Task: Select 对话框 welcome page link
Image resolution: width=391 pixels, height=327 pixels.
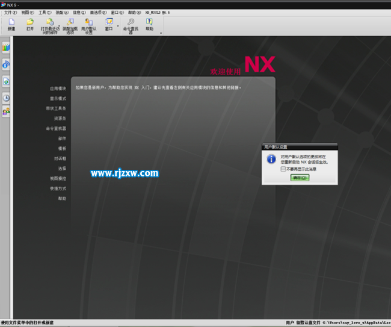Action: pos(60,158)
